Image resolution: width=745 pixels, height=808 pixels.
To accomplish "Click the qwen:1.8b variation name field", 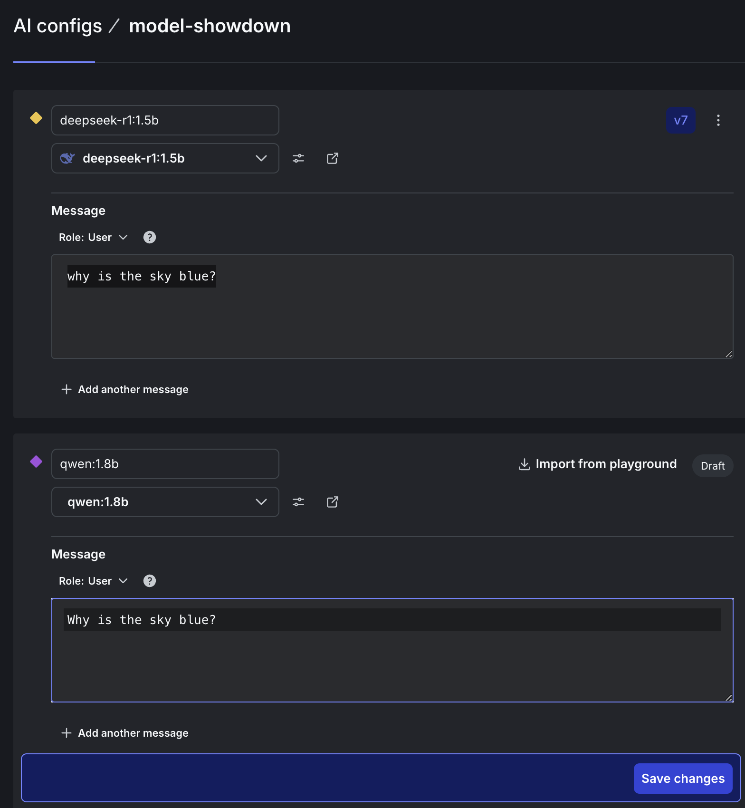I will 165,464.
